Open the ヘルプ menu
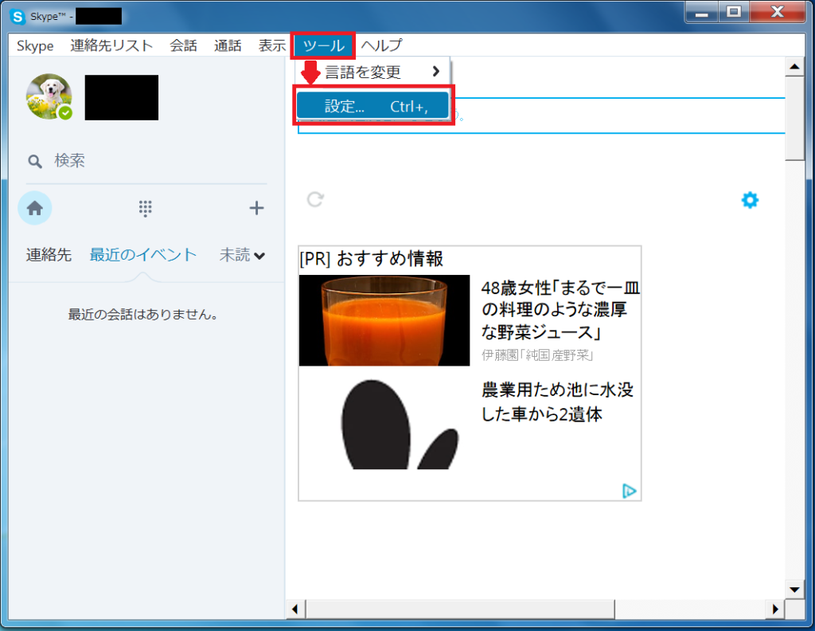 (x=381, y=45)
